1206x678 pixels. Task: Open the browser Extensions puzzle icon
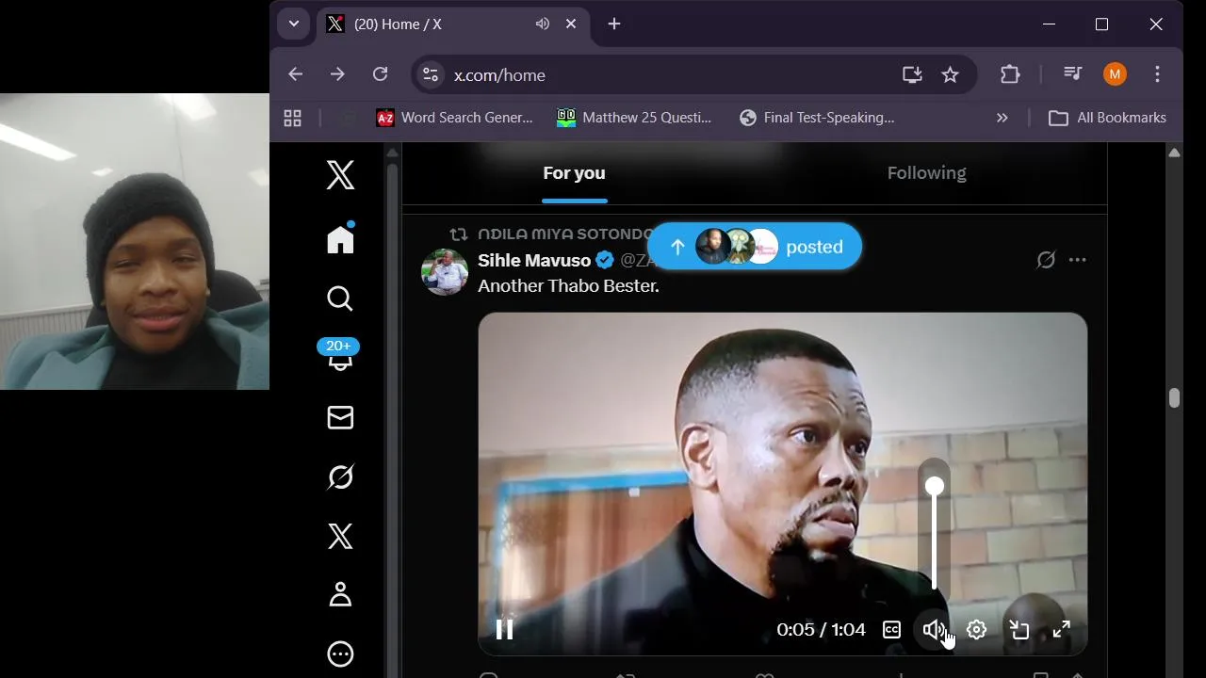click(1010, 74)
